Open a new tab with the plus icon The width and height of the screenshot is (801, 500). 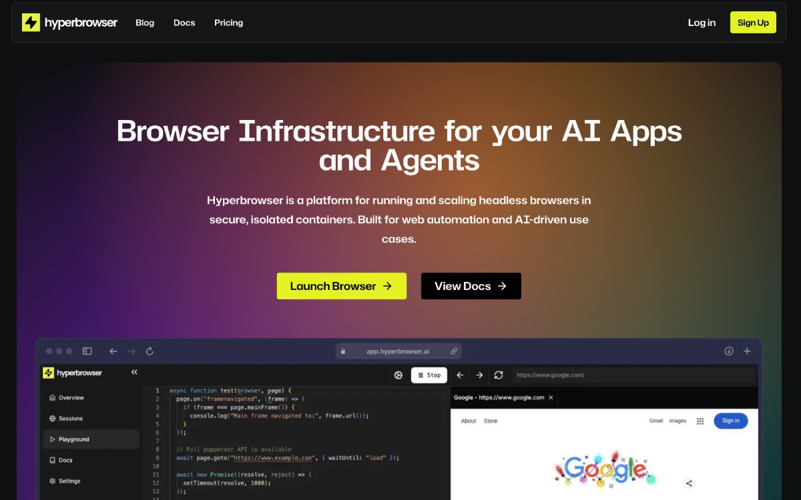(x=747, y=351)
